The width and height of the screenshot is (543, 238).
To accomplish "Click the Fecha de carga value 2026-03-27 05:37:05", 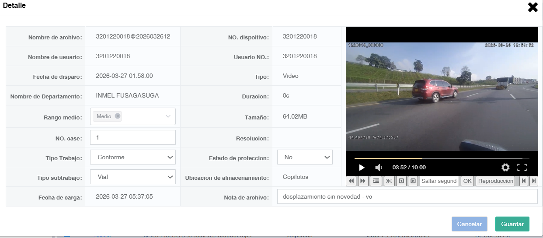I will click(x=124, y=196).
